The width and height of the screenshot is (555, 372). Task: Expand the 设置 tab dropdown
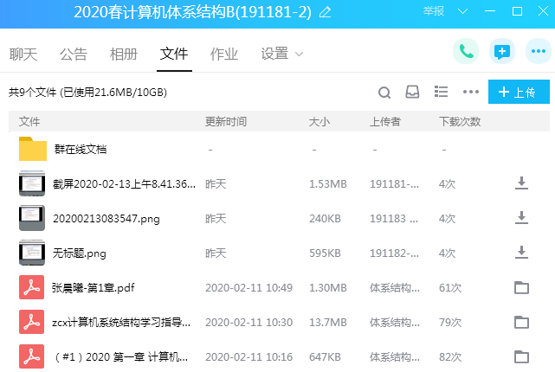tap(300, 55)
